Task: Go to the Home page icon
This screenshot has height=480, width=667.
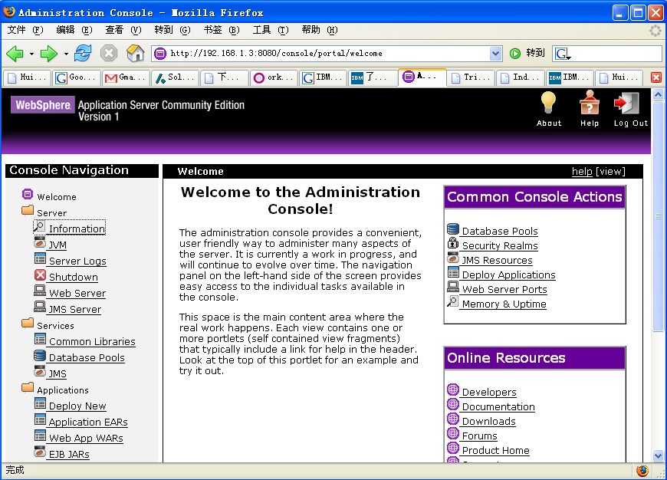Action: click(135, 53)
